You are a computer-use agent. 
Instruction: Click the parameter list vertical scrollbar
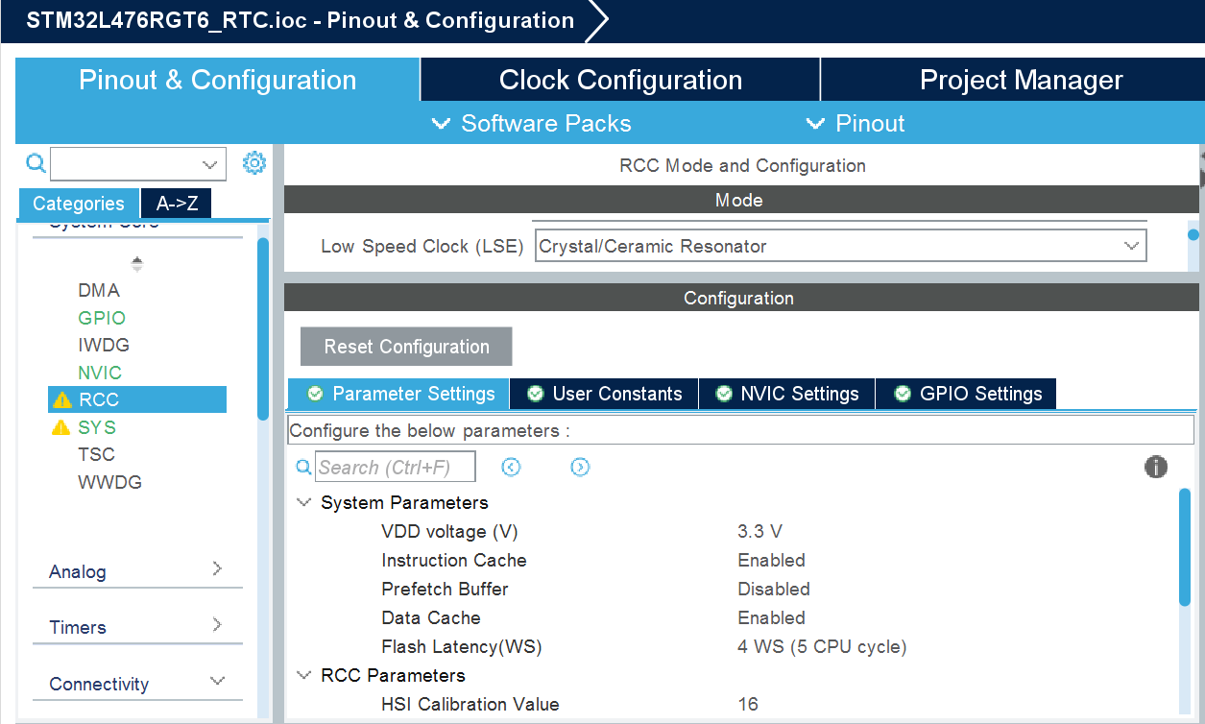[1185, 546]
